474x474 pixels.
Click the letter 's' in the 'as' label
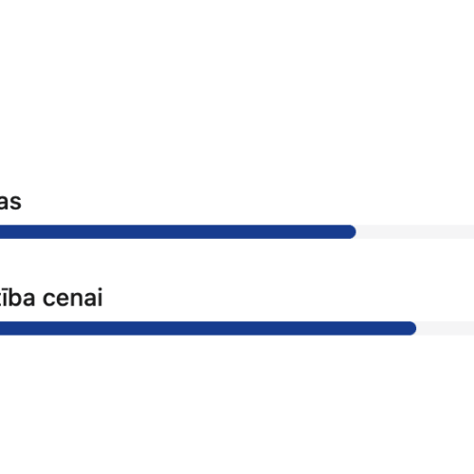[x=16, y=203]
